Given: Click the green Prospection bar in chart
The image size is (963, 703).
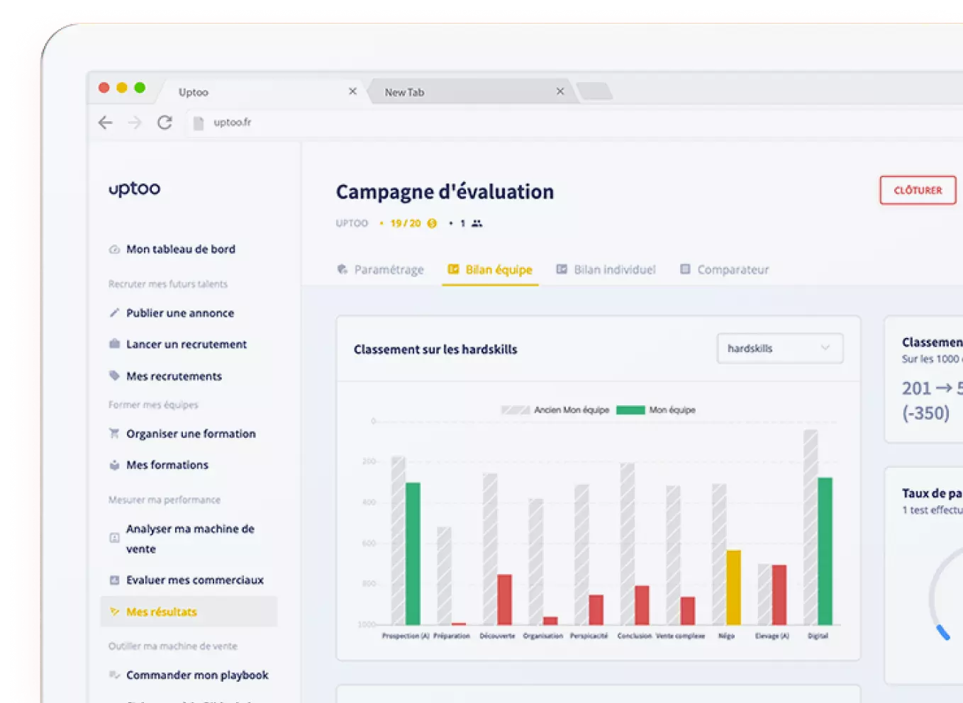Looking at the screenshot, I should coord(413,553).
